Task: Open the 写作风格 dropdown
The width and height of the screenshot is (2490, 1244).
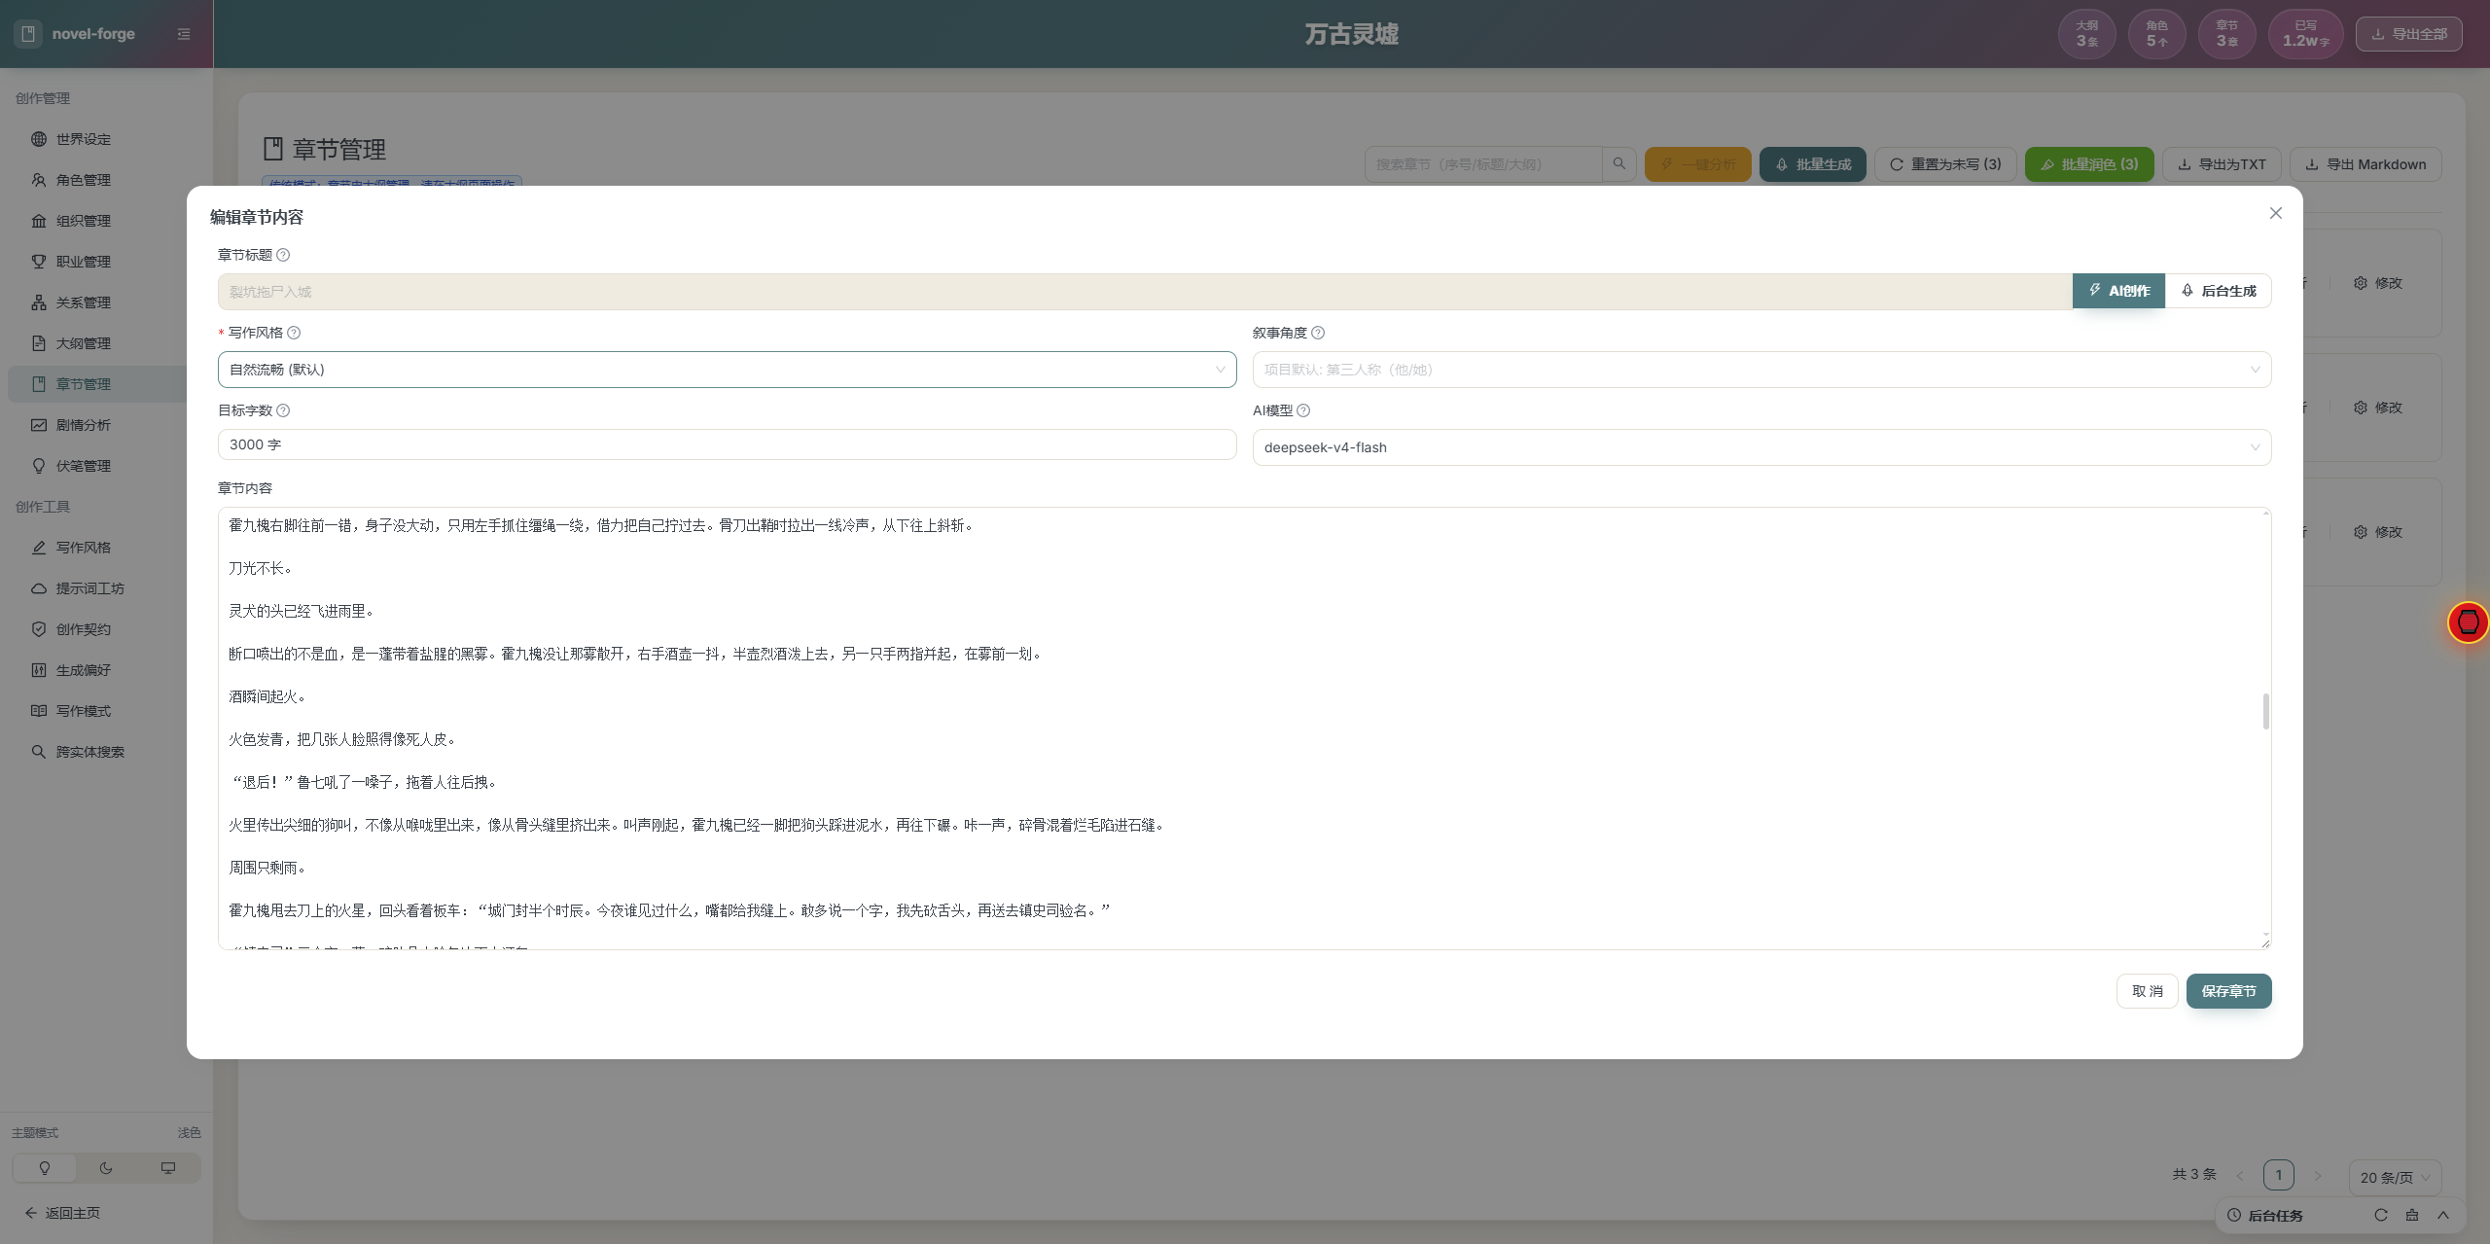Action: [x=727, y=370]
